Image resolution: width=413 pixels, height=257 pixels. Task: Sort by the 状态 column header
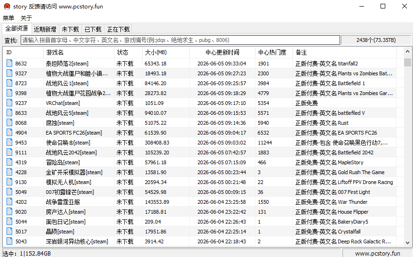click(x=128, y=52)
